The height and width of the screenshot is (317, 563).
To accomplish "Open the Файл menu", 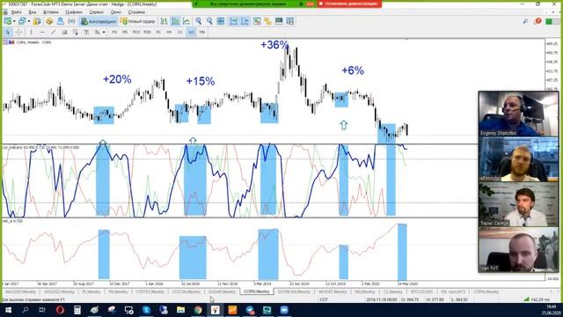I will coord(17,11).
